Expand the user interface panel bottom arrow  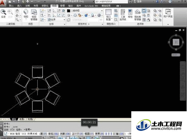point(168,24)
